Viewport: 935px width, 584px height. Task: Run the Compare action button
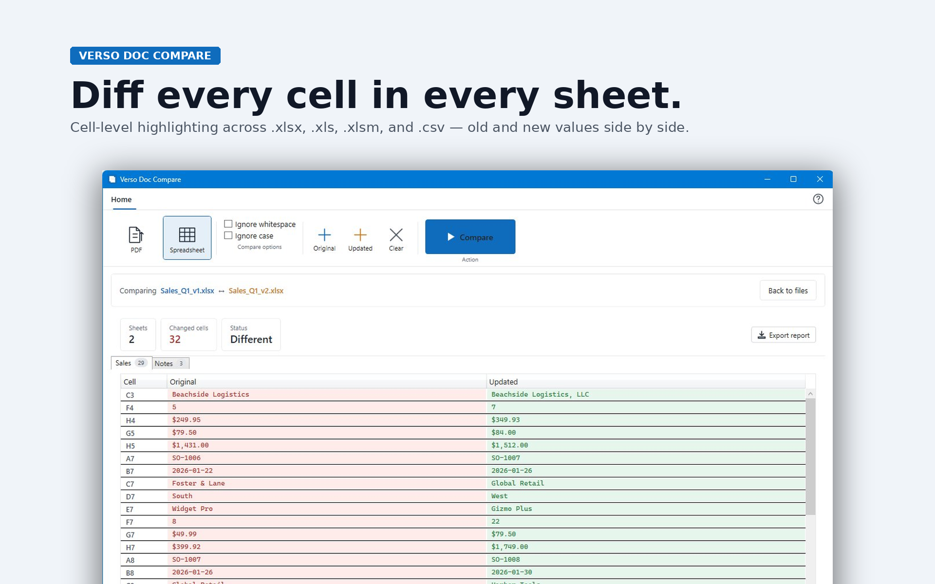tap(470, 237)
